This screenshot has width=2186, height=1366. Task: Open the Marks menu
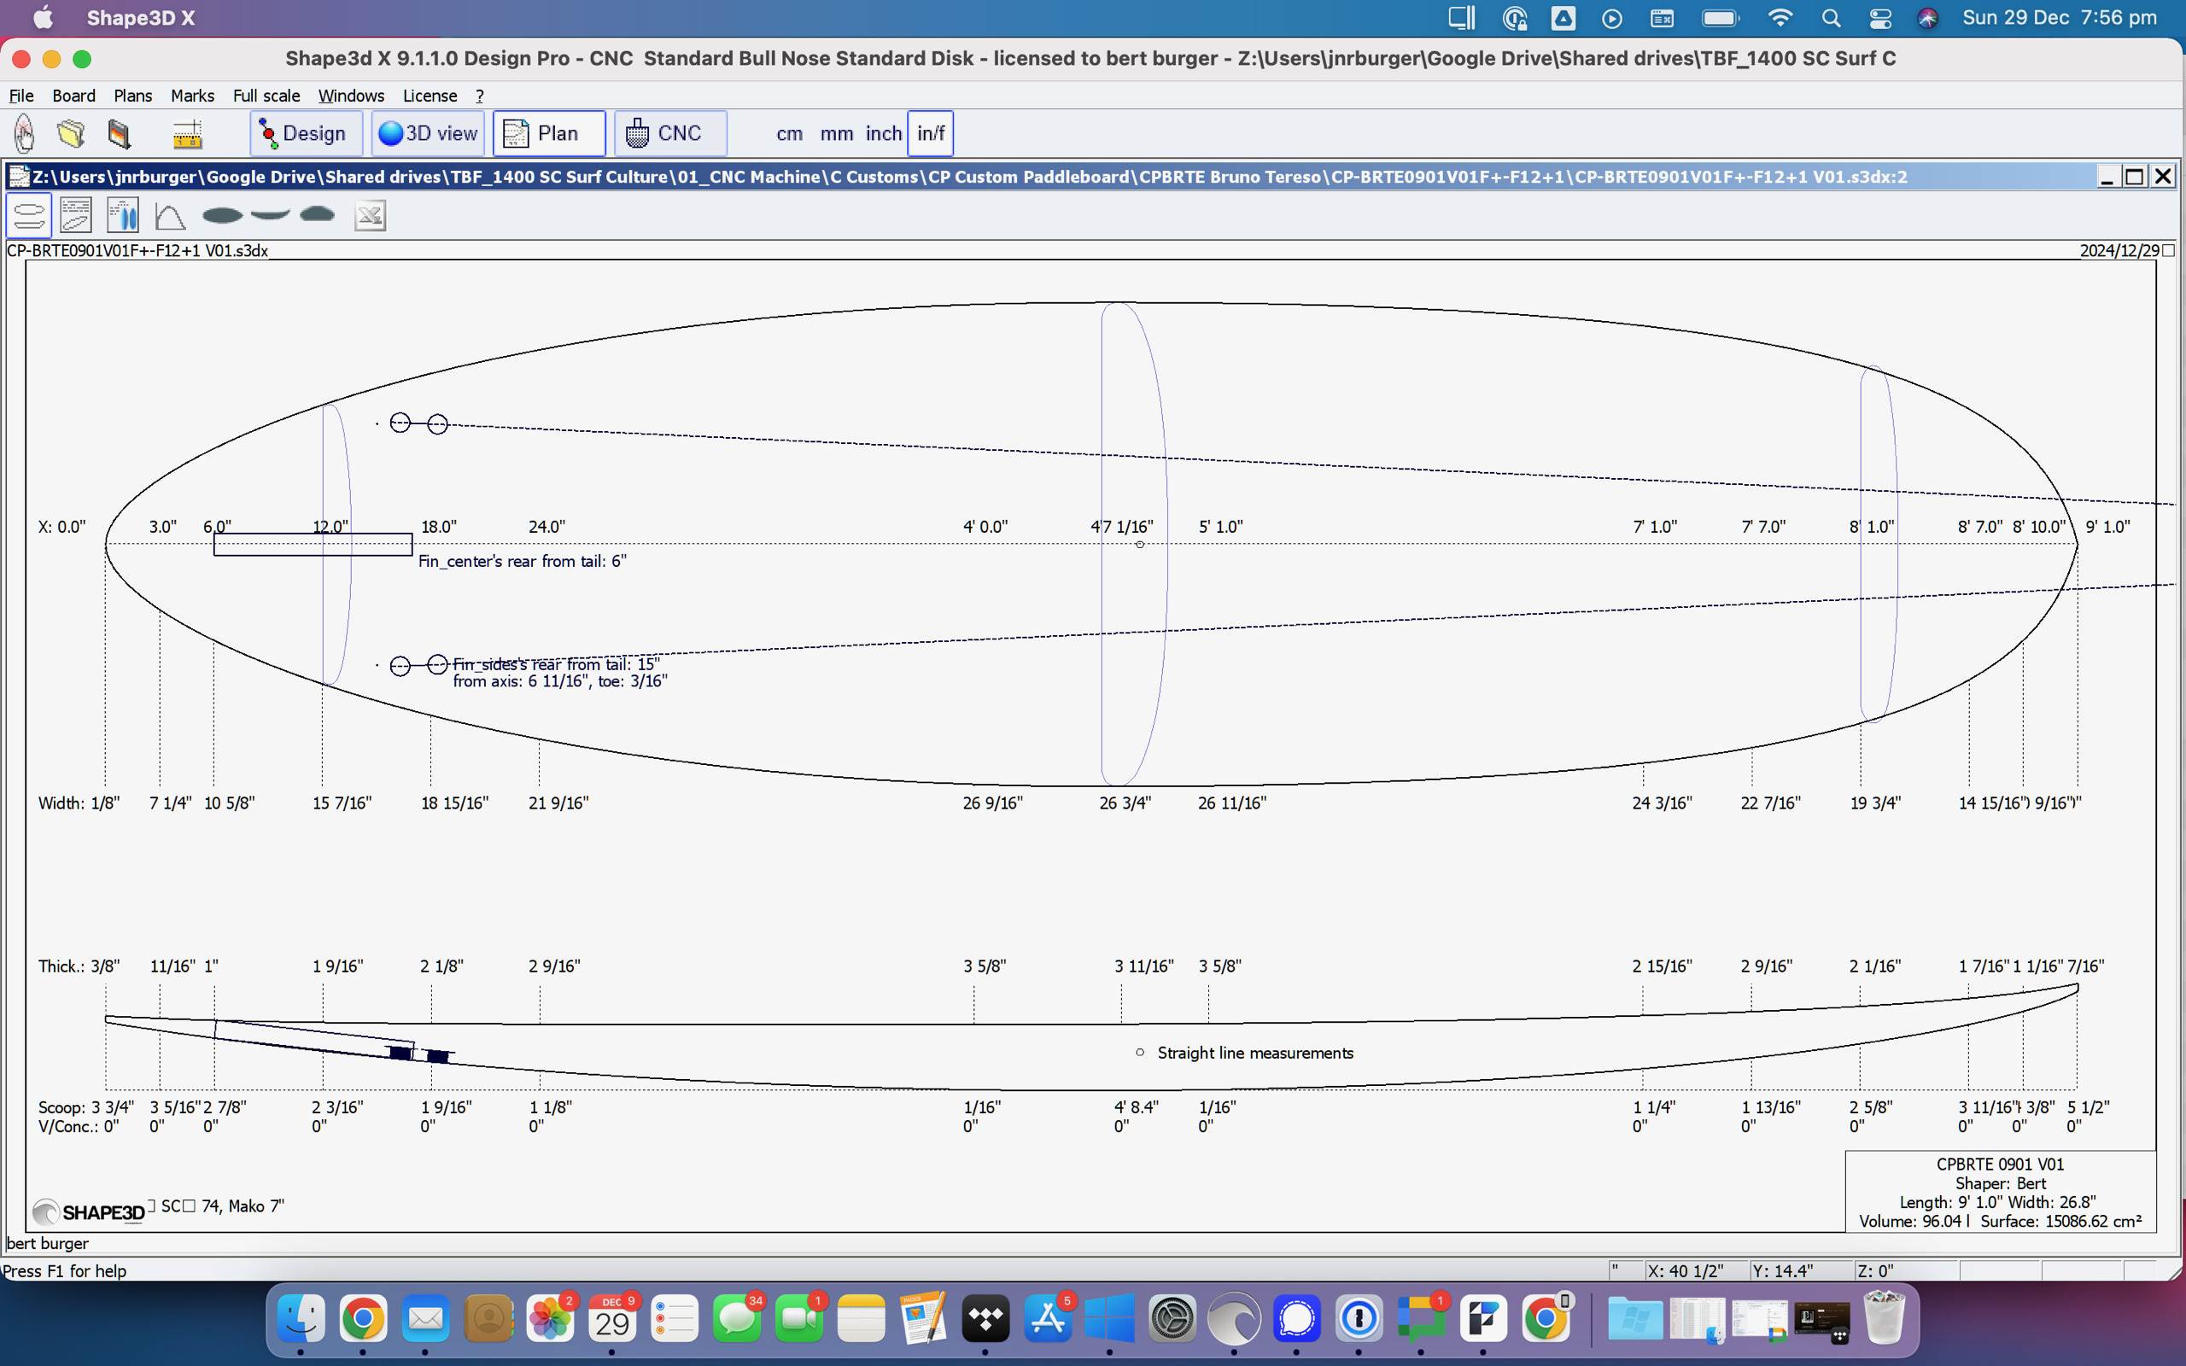pyautogui.click(x=191, y=96)
